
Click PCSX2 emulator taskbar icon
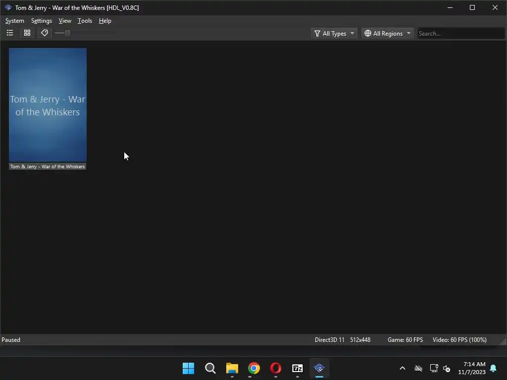(319, 368)
